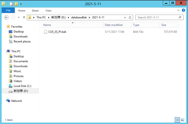The width and height of the screenshot is (188, 124).
Task: Open the Music folder
Action: point(17,71)
